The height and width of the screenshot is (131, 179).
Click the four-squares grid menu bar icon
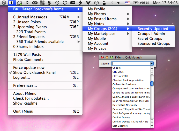click(42, 3)
